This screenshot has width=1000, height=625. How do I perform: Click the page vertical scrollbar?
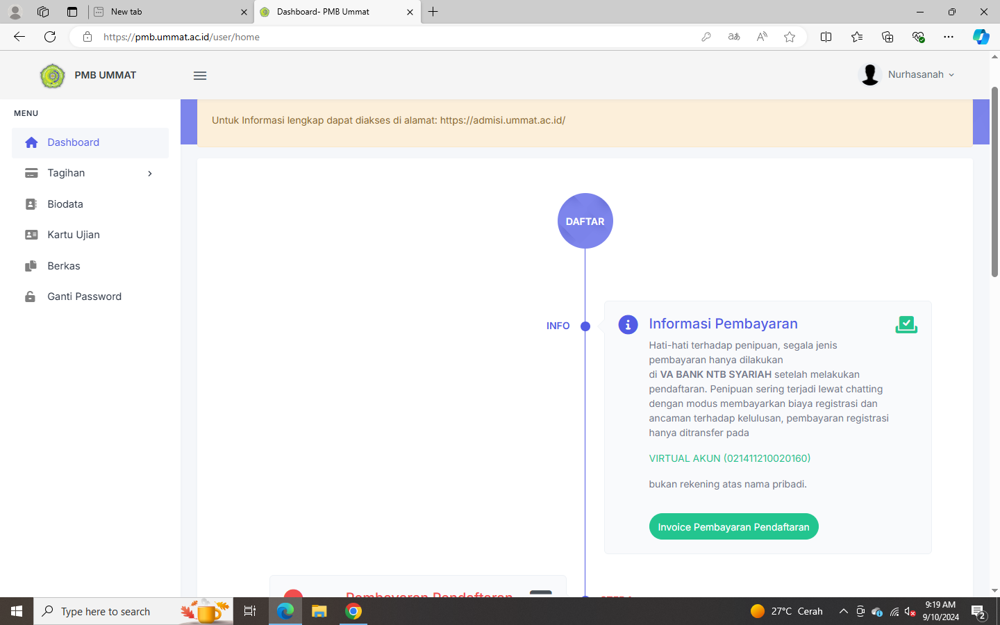point(994,182)
